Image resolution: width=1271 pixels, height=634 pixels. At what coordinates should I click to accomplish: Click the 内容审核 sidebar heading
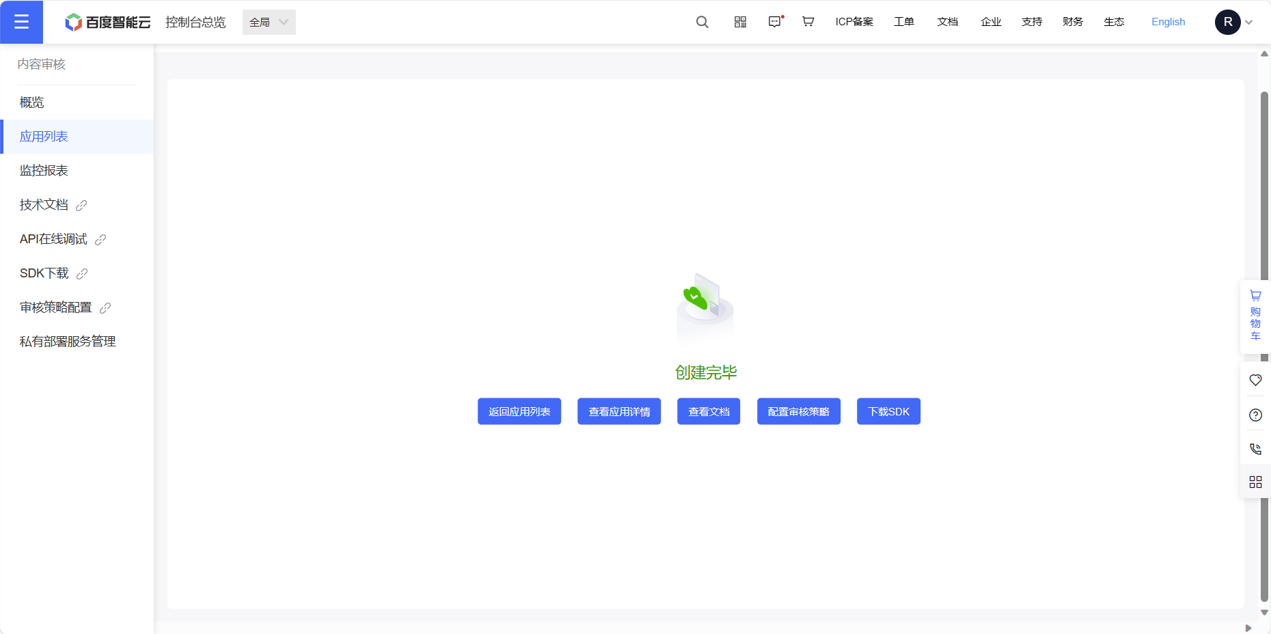point(42,64)
